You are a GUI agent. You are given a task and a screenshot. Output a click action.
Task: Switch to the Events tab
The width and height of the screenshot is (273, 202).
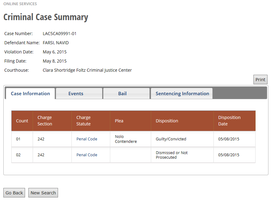79,94
